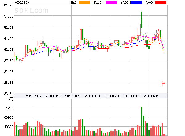Click the 16万 volume axis label

click(10, 99)
